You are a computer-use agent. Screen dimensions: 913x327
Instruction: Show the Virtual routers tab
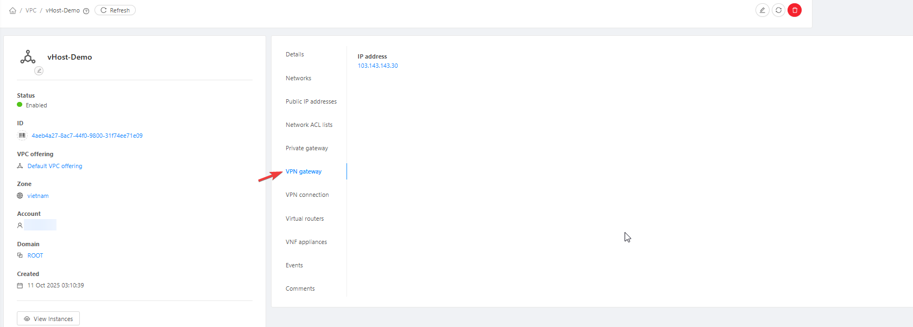click(x=305, y=219)
